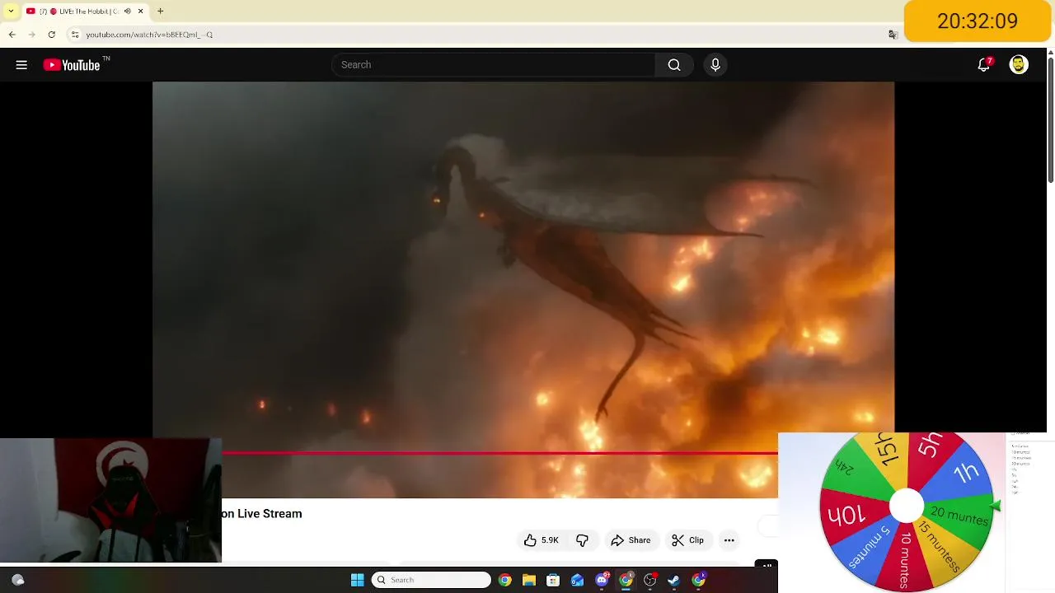The width and height of the screenshot is (1055, 593).
Task: Expand the tab search dropdown arrow
Action: click(x=11, y=12)
